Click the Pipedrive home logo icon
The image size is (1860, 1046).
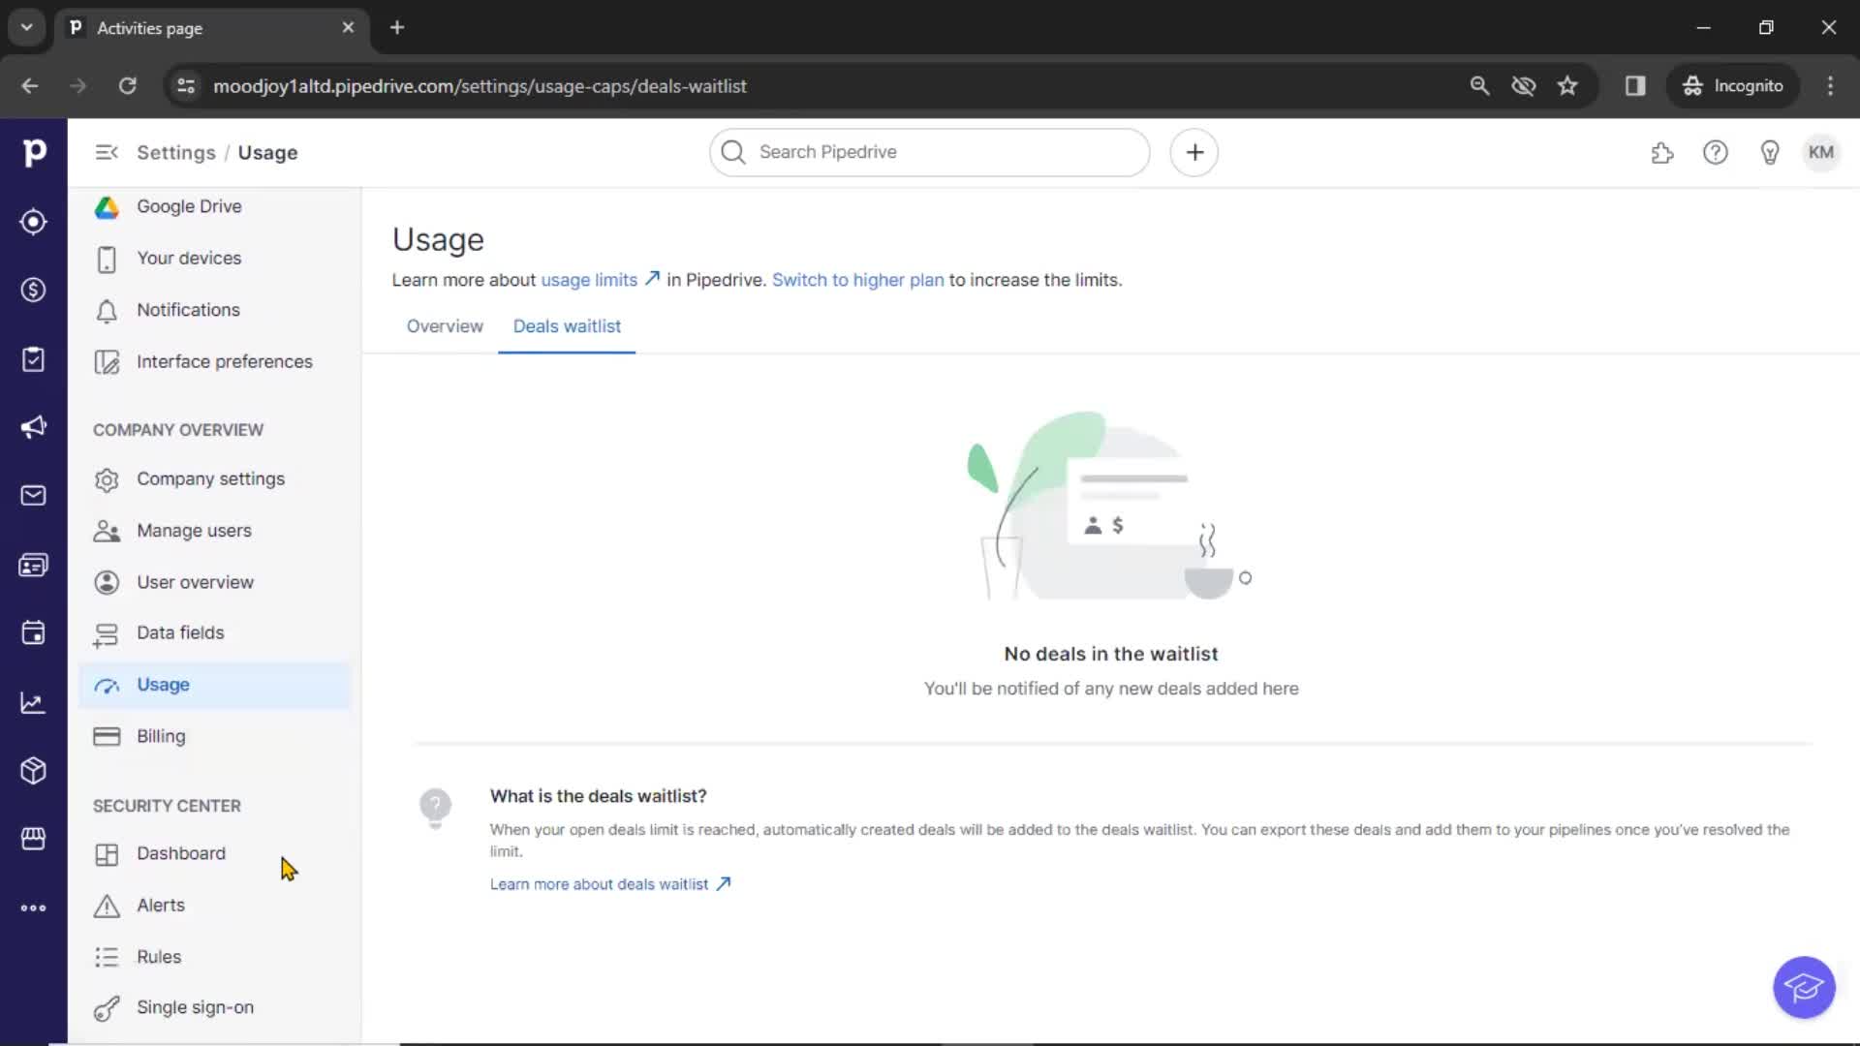[33, 152]
